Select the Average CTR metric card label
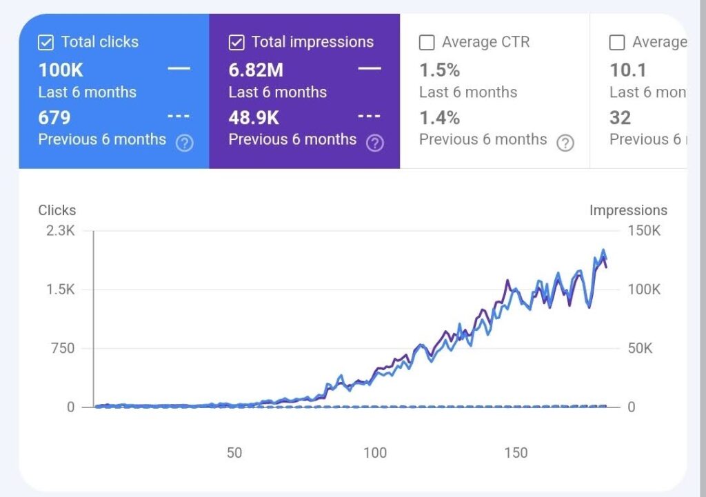The height and width of the screenshot is (497, 706). click(x=485, y=42)
